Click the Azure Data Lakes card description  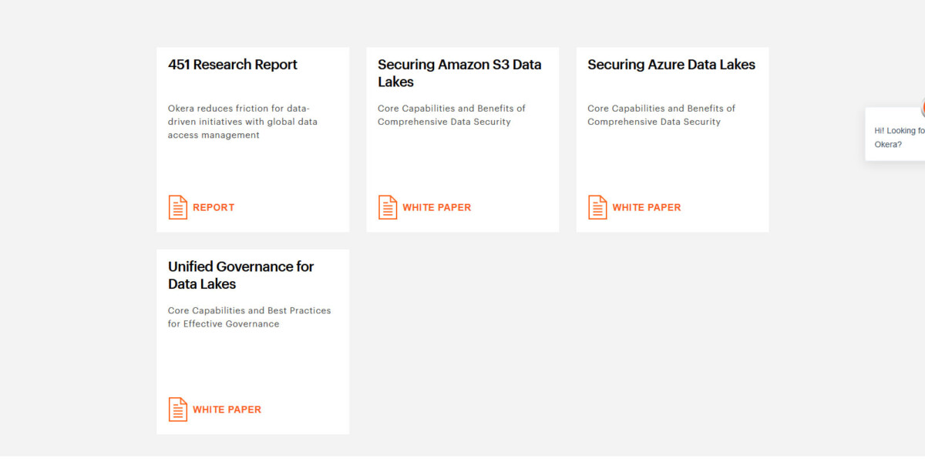661,115
